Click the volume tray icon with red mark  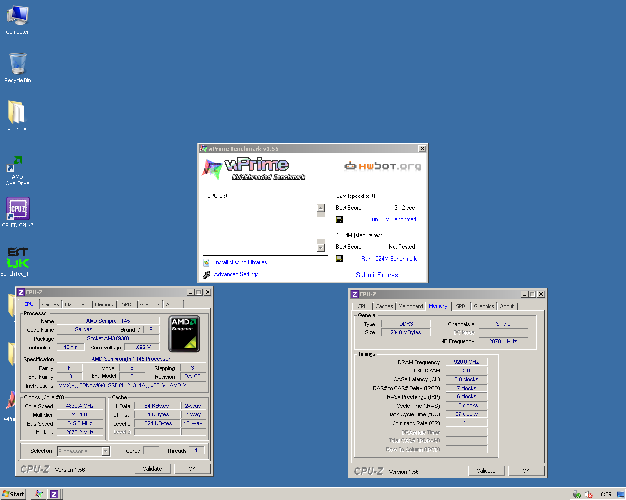point(589,494)
